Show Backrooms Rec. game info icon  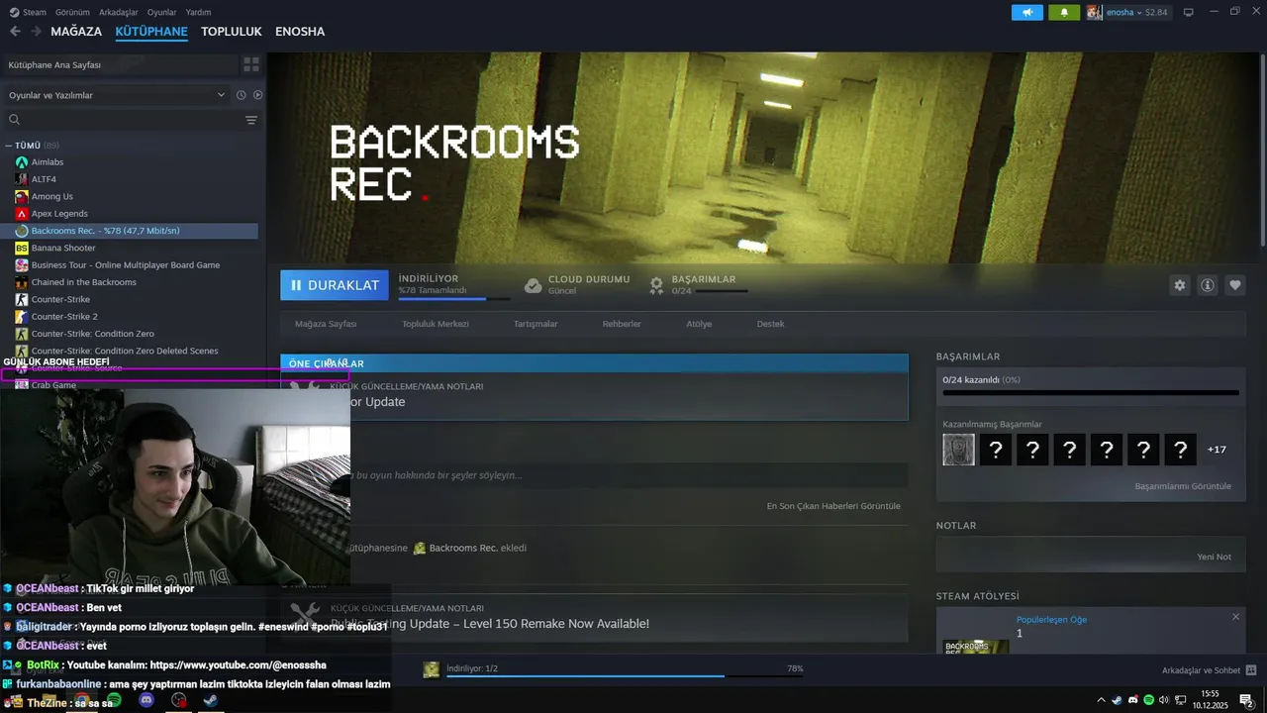coord(1208,285)
